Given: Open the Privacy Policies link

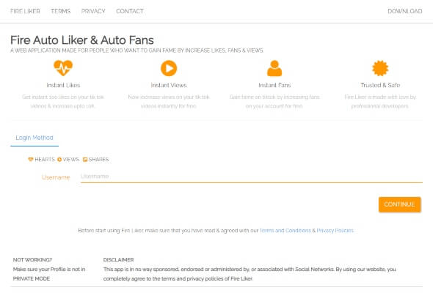Looking at the screenshot, I should tap(335, 231).
